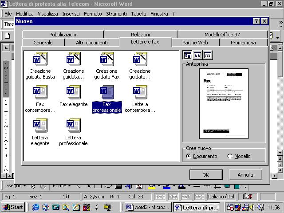Screen dimensions: 284x213
Task: Choose Modello under Crea nuovo
Action: click(239, 156)
